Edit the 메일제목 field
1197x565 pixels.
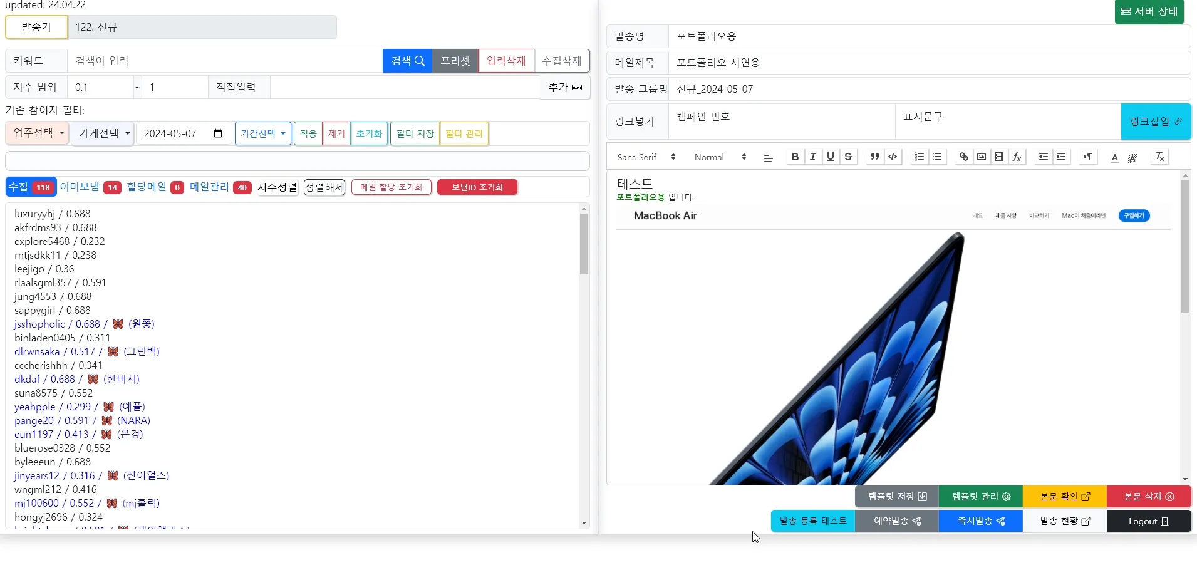point(930,63)
